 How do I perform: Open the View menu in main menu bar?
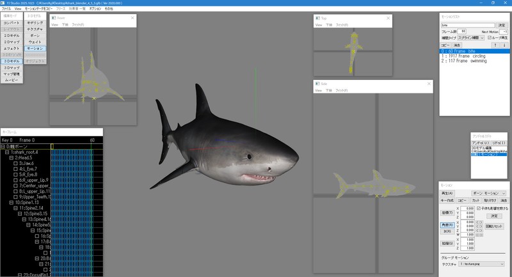pos(18,9)
